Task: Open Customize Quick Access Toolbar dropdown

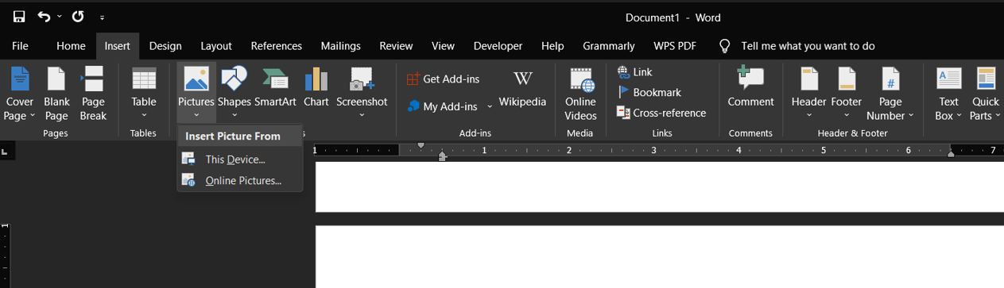Action: [102, 17]
